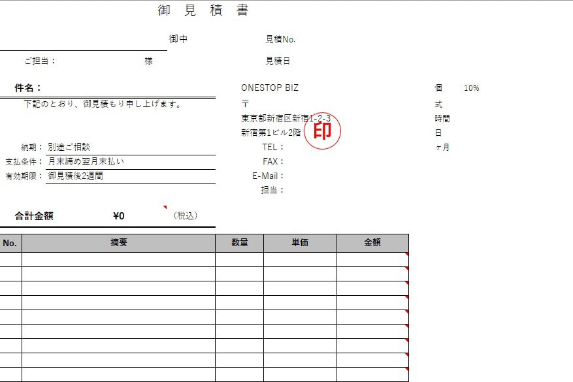Viewport: 573px width, 382px height.
Task: Click the red 印 seal stamp
Action: [322, 131]
